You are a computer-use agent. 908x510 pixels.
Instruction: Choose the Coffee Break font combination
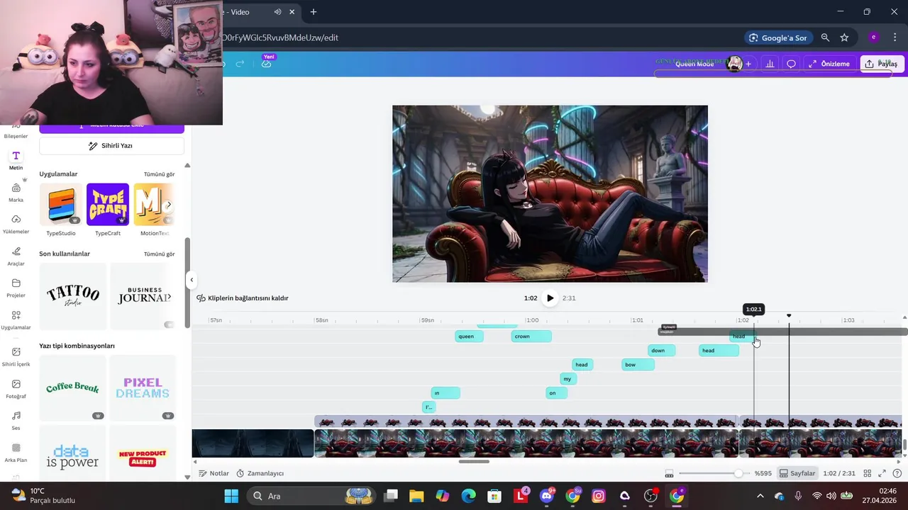[73, 387]
